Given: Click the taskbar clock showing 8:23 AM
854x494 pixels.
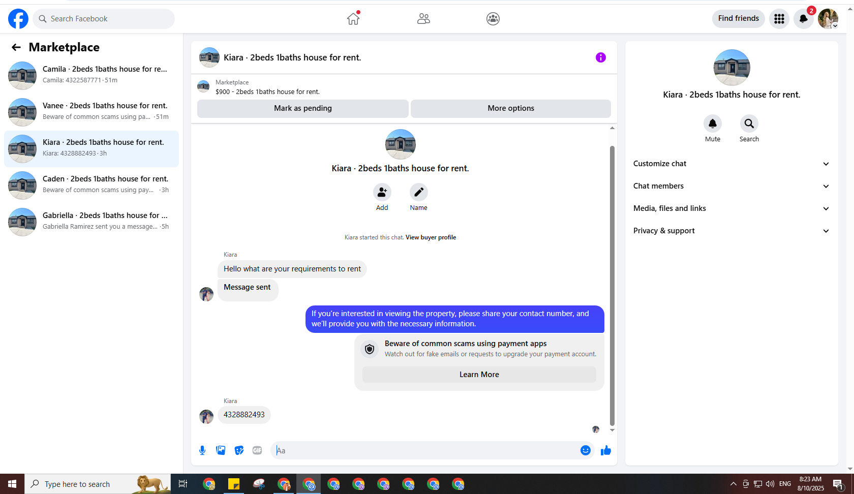Looking at the screenshot, I should (x=811, y=484).
